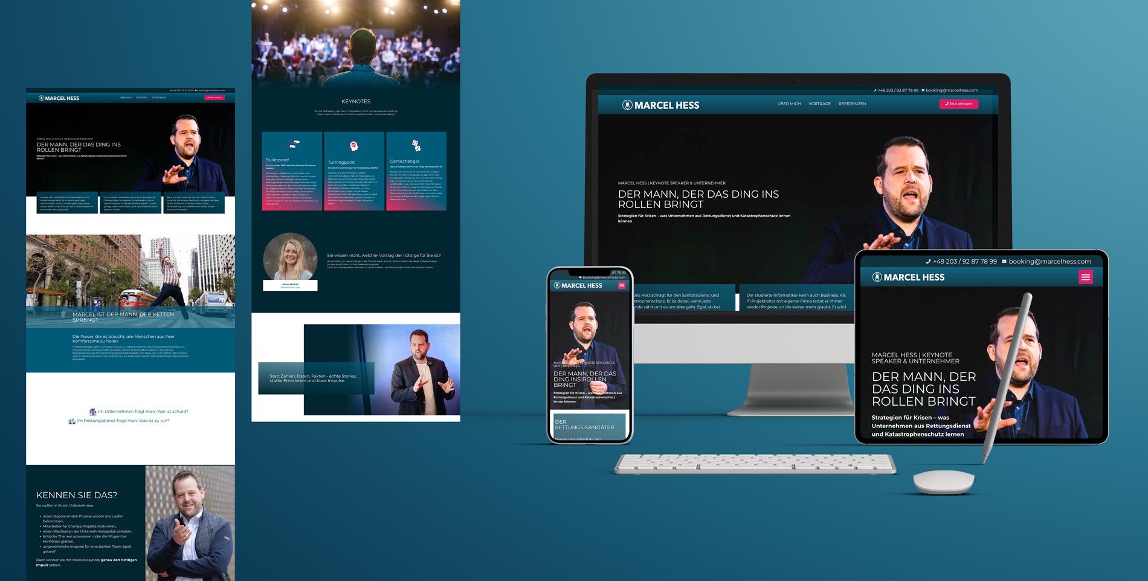Click the booking@marcelhess.com link on the monitor
Viewport: 1148px width, 581px height.
click(x=952, y=90)
